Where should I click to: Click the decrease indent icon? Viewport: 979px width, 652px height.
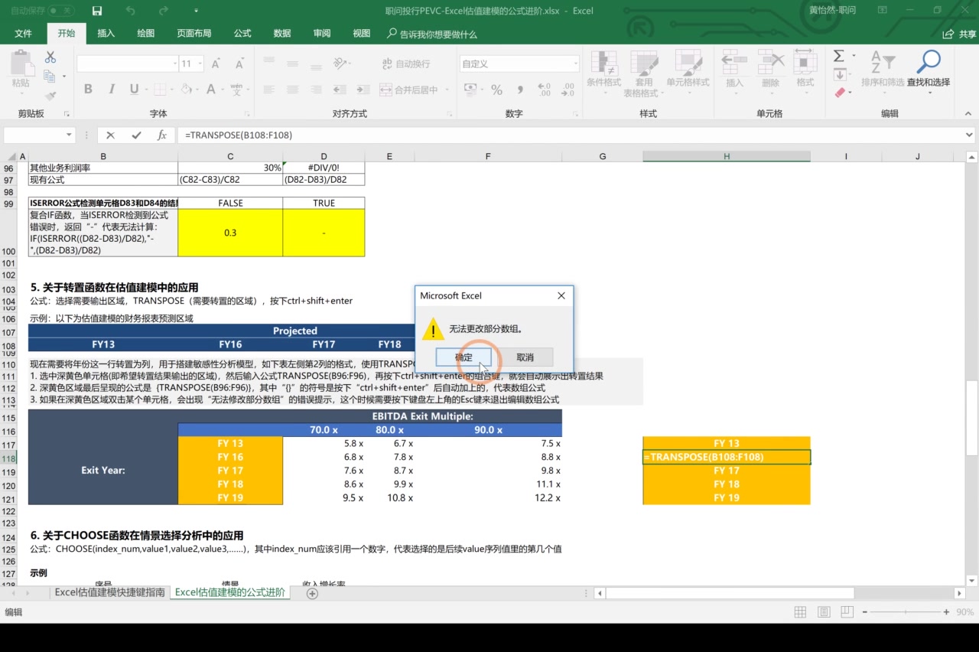[x=340, y=90]
